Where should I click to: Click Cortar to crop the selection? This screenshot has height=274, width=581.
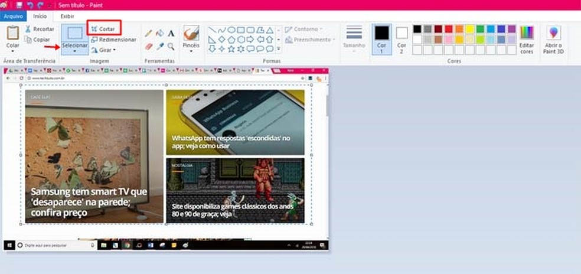point(104,29)
